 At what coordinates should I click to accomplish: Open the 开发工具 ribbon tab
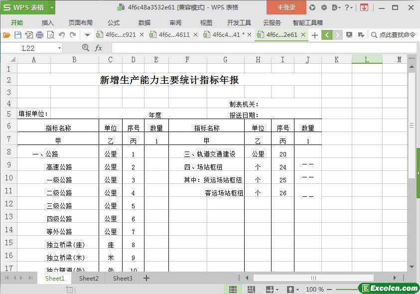239,23
